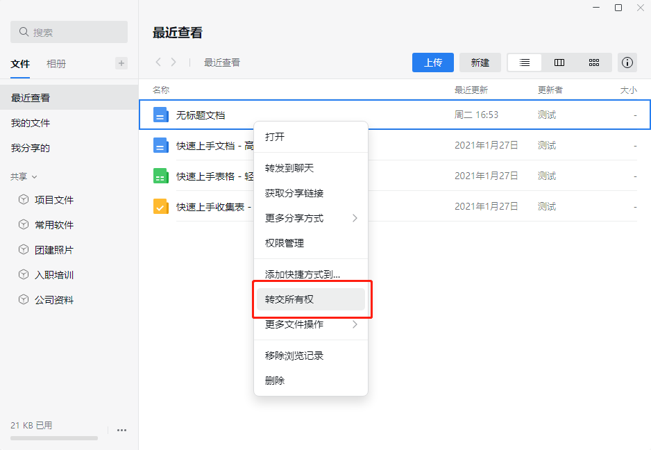Image resolution: width=651 pixels, height=450 pixels.
Task: Expand 更多分享方式 submenu
Action: 311,218
